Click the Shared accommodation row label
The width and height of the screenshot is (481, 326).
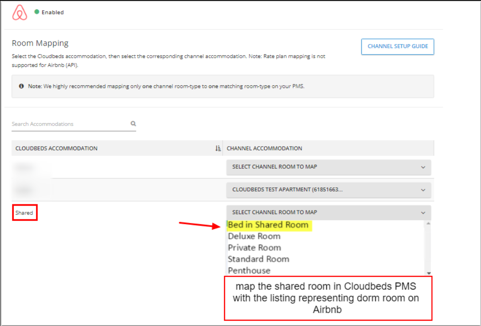click(x=24, y=213)
